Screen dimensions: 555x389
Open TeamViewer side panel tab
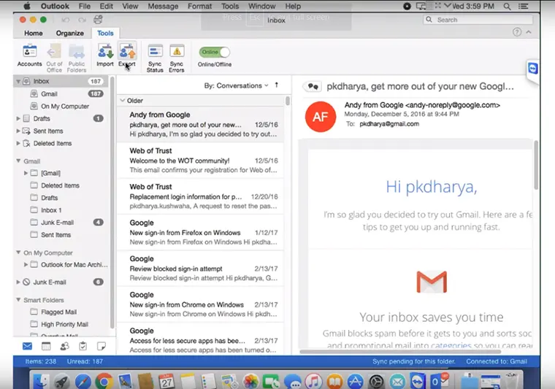click(532, 69)
